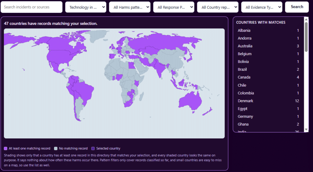Click the 'Selected country' legend swatch
The image size is (313, 172).
point(93,149)
